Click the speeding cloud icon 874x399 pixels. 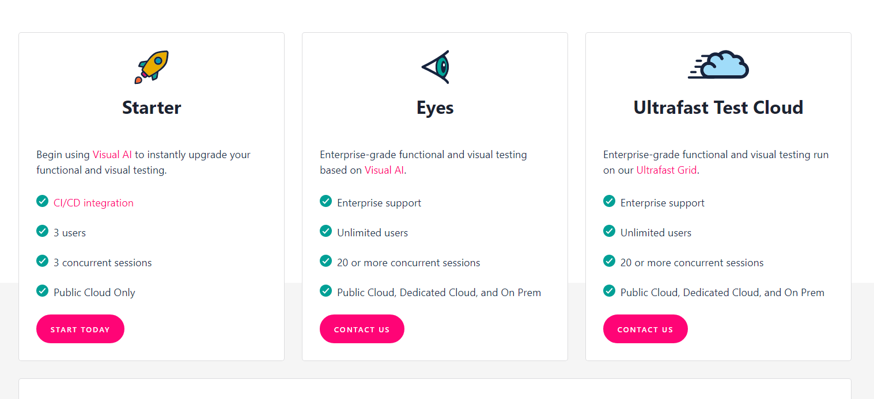pos(718,64)
